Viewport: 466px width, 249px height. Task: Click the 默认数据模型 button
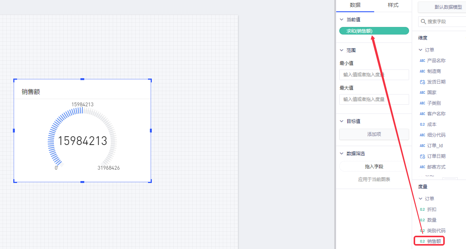point(442,7)
